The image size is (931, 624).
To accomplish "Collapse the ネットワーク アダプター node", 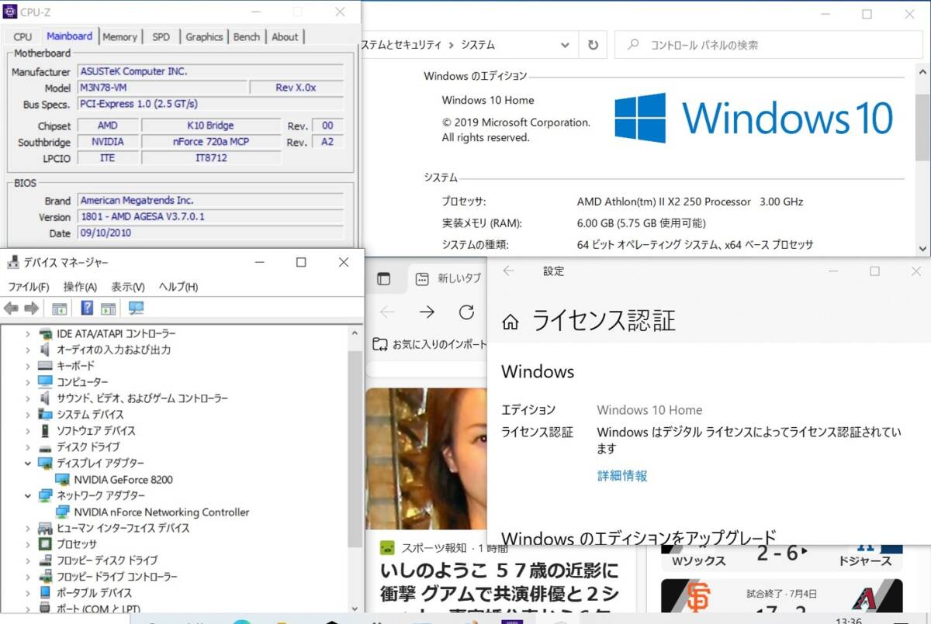I will tap(28, 496).
